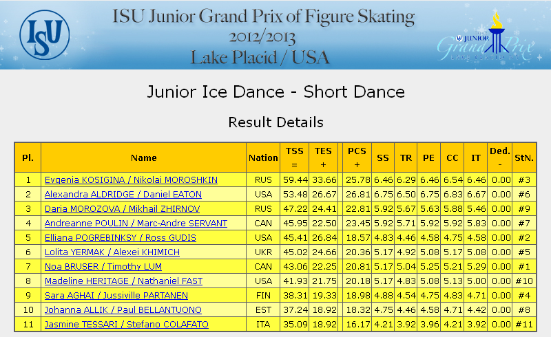
Task: Click the PCS column header
Action: click(x=357, y=157)
